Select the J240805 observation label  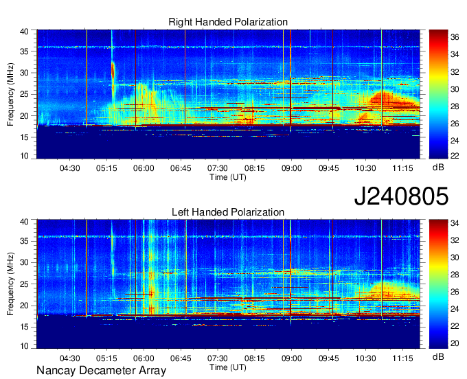tap(401, 196)
